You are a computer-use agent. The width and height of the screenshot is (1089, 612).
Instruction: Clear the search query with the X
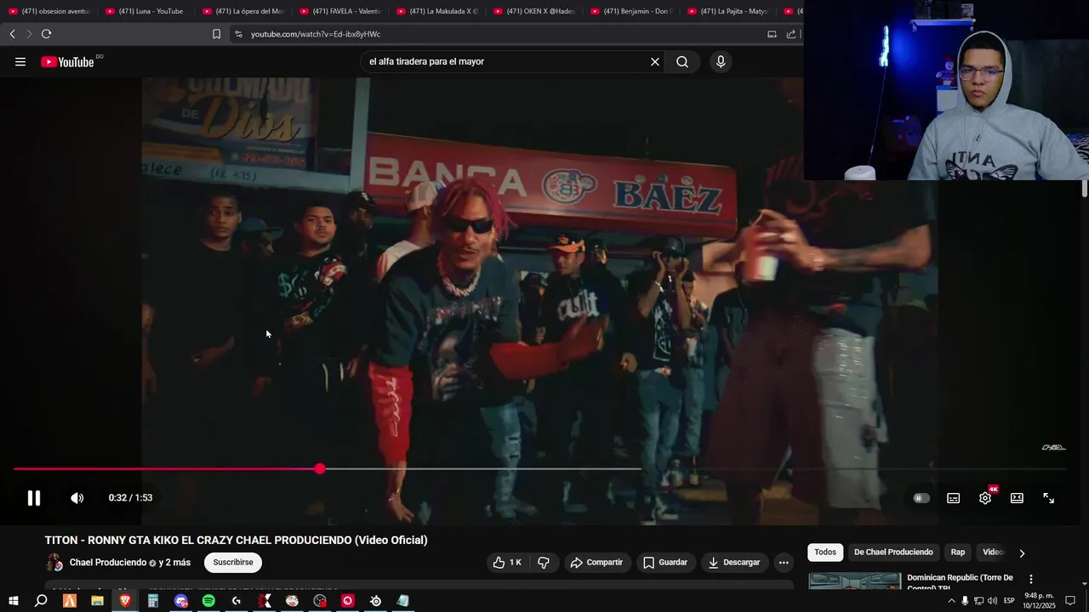pos(655,62)
